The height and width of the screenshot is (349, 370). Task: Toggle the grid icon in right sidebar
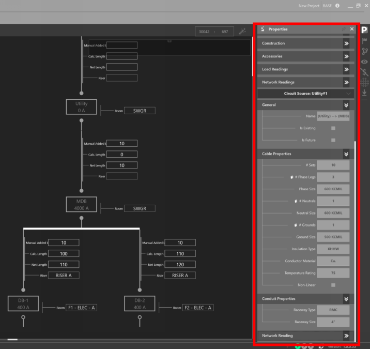click(x=364, y=82)
